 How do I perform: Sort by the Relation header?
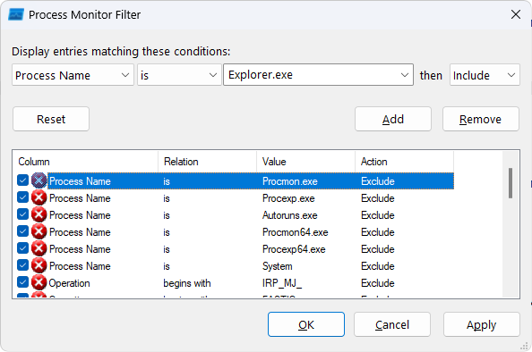207,162
